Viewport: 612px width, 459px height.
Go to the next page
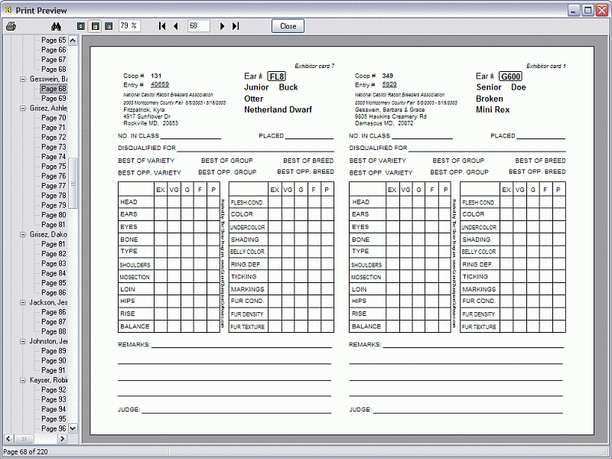click(x=222, y=26)
